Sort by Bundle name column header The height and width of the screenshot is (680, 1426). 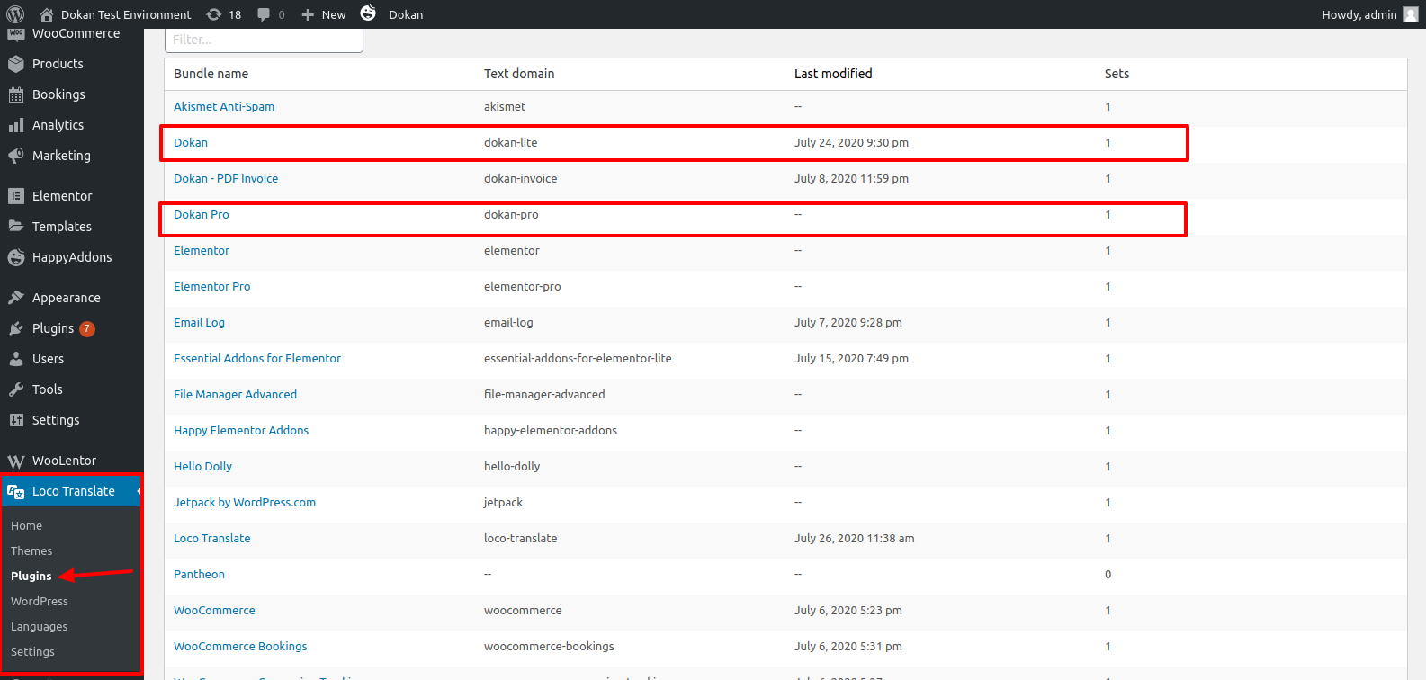211,74
